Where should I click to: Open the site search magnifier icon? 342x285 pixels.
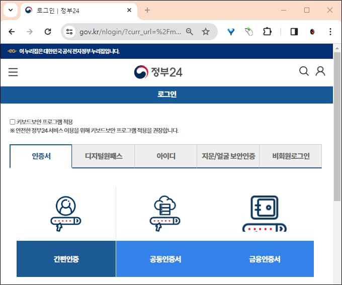[304, 71]
